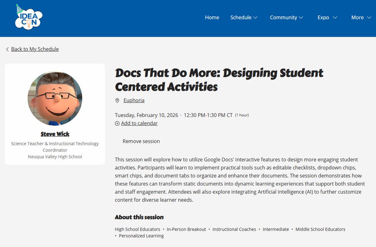Go to the Home page
The image size is (376, 247).
pyautogui.click(x=212, y=18)
